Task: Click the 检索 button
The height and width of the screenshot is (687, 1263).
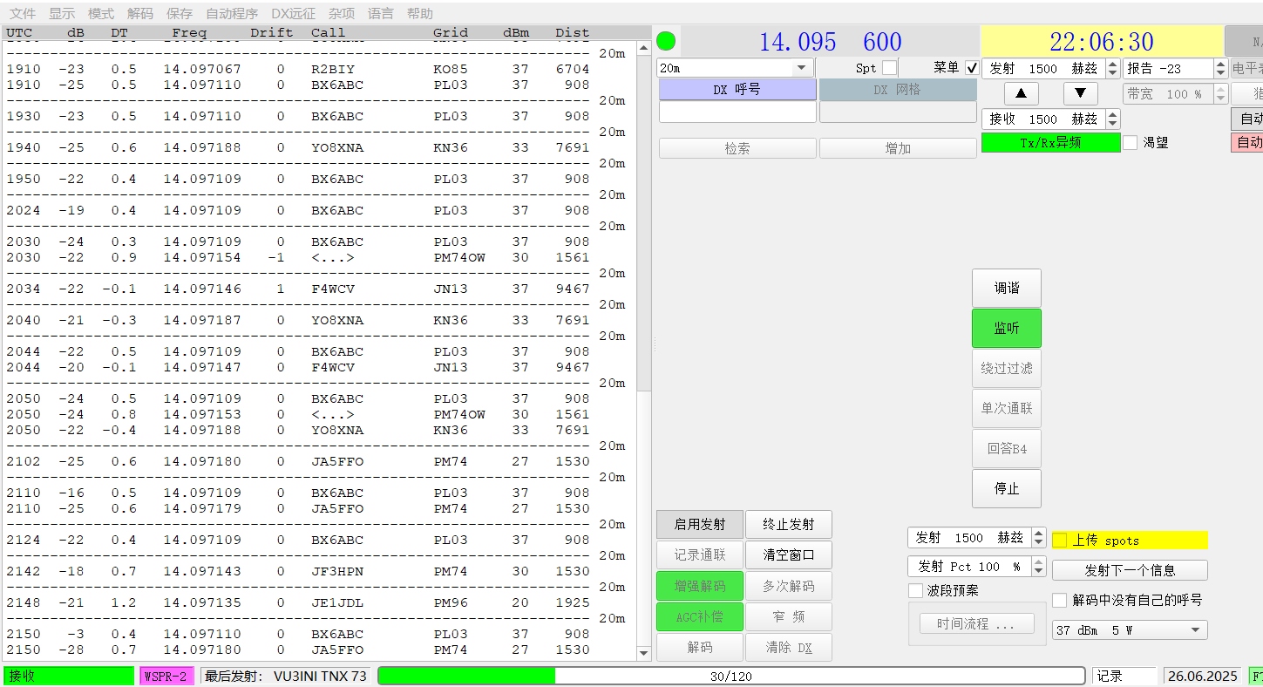Action: tap(737, 148)
